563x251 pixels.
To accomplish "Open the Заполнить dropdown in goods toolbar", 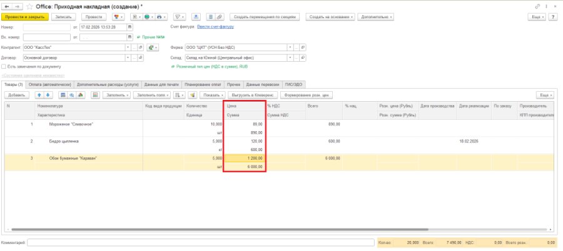I will coord(117,95).
